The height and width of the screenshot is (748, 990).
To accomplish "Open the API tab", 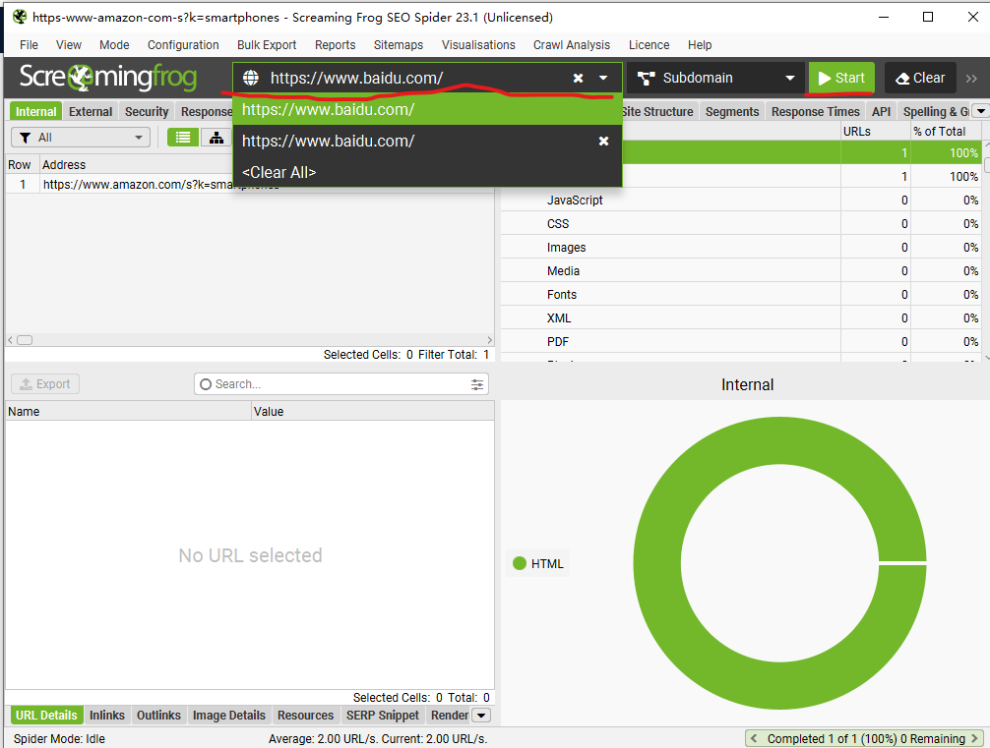I will [881, 112].
